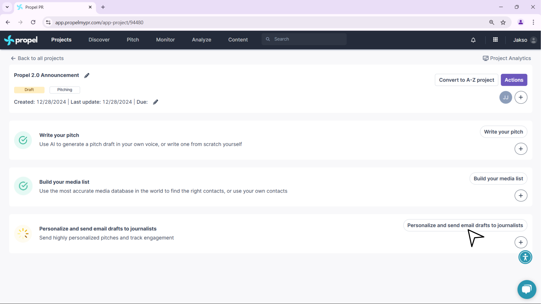541x304 pixels.
Task: Click the Propel logo in the navbar
Action: [21, 40]
